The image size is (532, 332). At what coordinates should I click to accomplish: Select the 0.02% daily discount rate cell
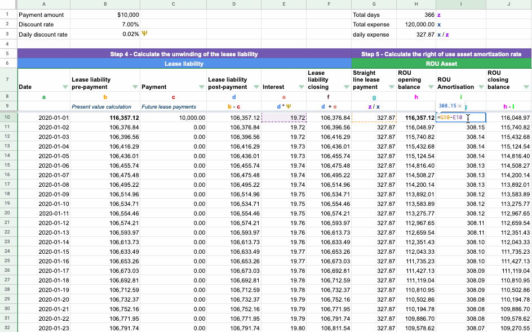[105, 34]
